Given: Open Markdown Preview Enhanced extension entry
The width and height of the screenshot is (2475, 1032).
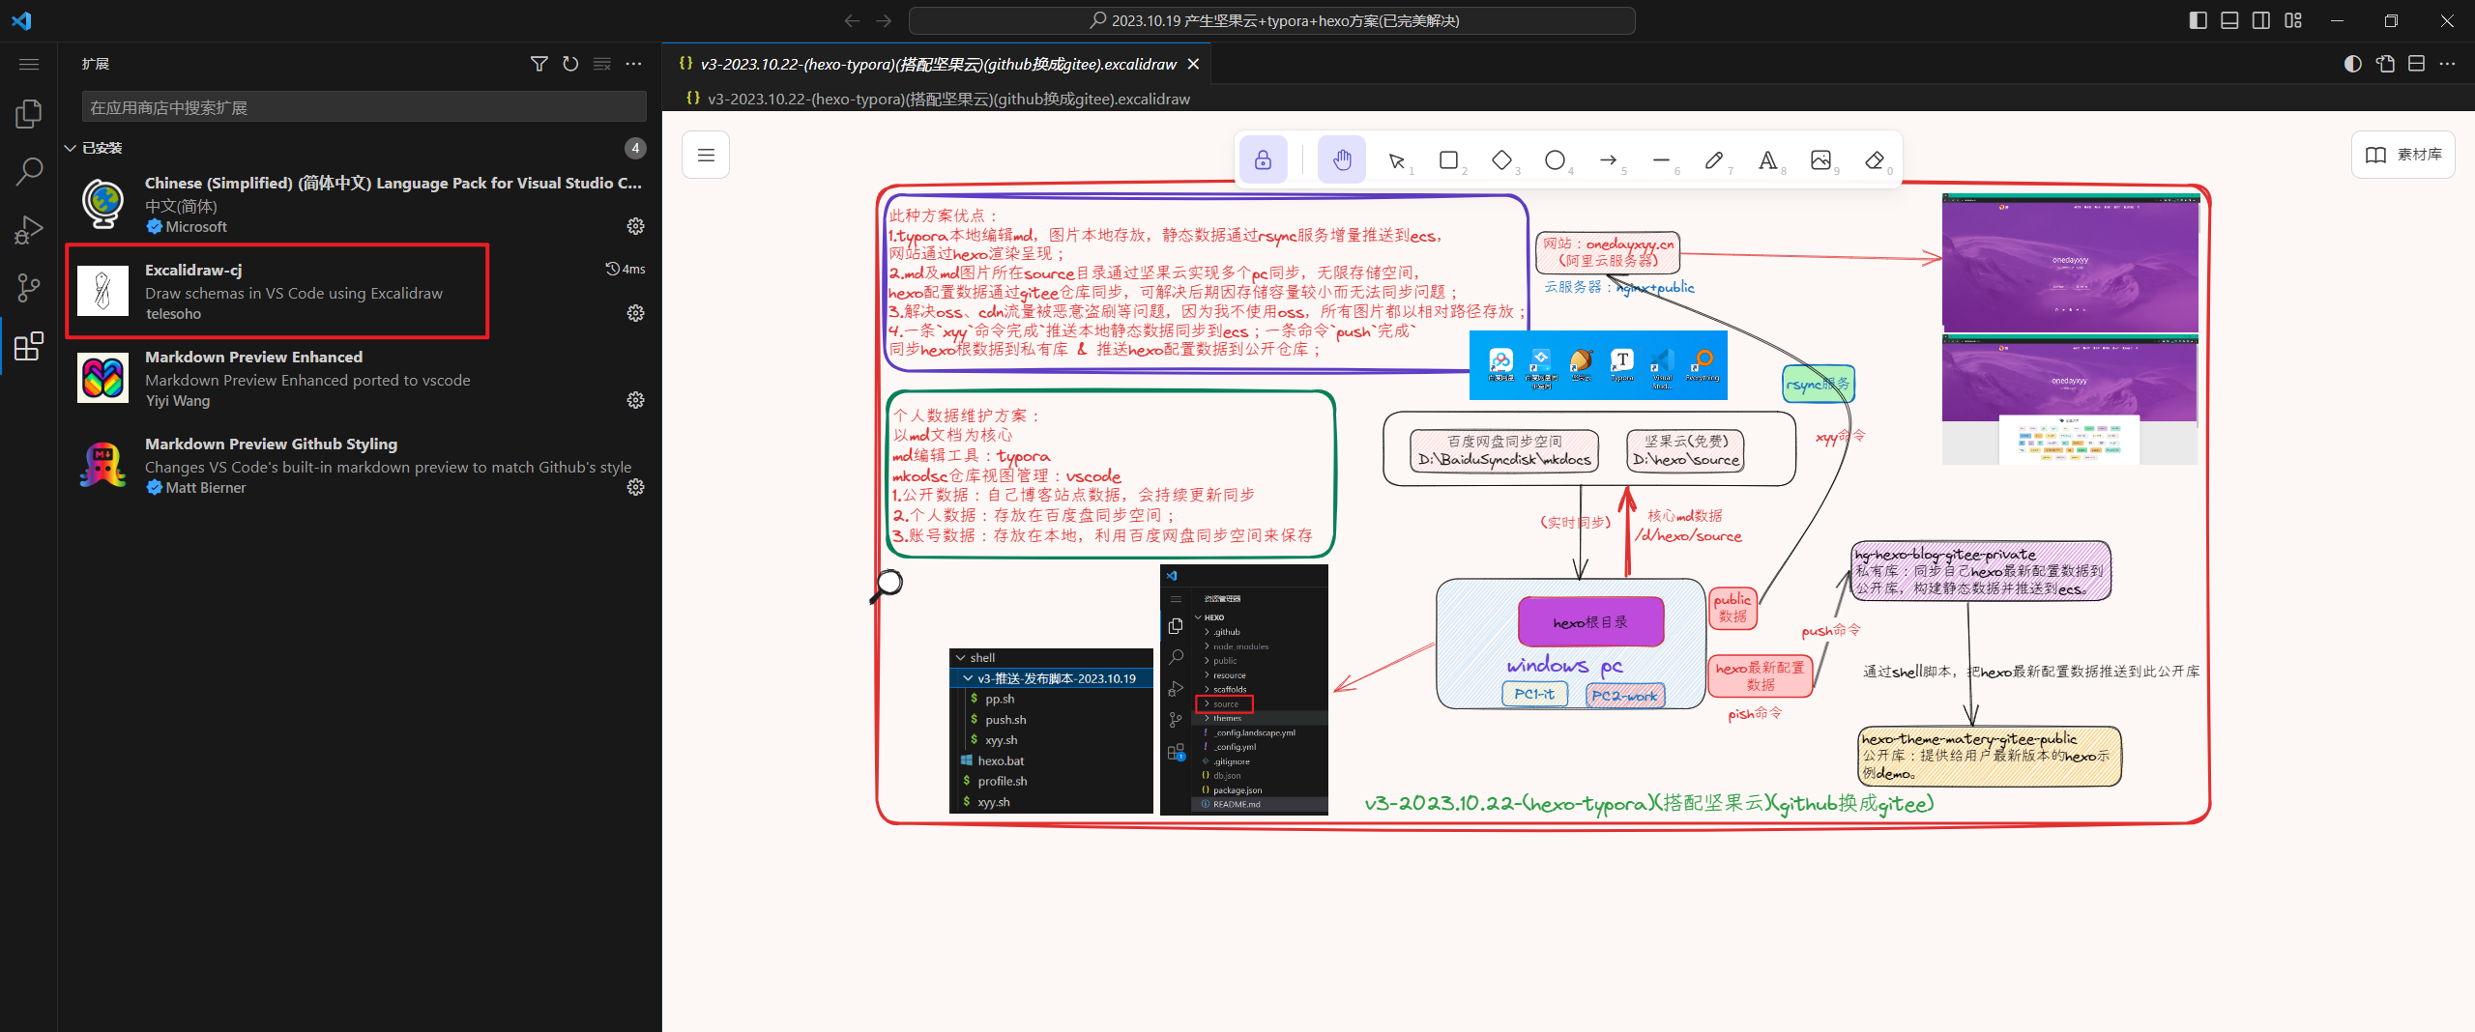Looking at the screenshot, I should tap(360, 378).
